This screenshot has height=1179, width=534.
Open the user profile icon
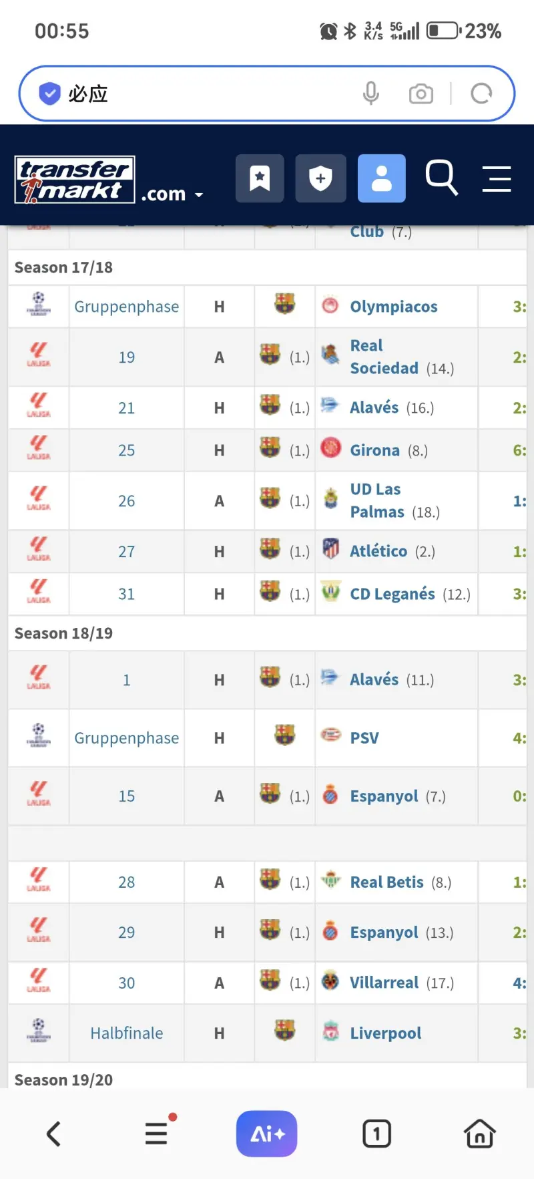[x=381, y=178]
